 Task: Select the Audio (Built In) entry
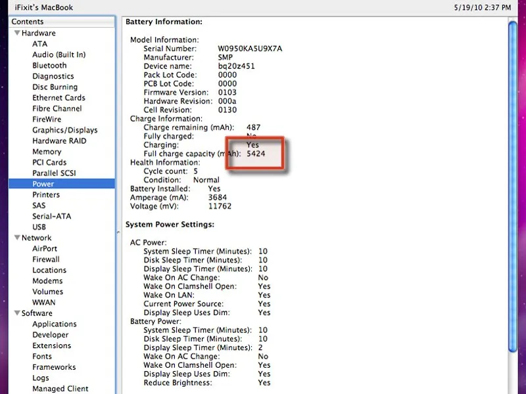(x=59, y=55)
